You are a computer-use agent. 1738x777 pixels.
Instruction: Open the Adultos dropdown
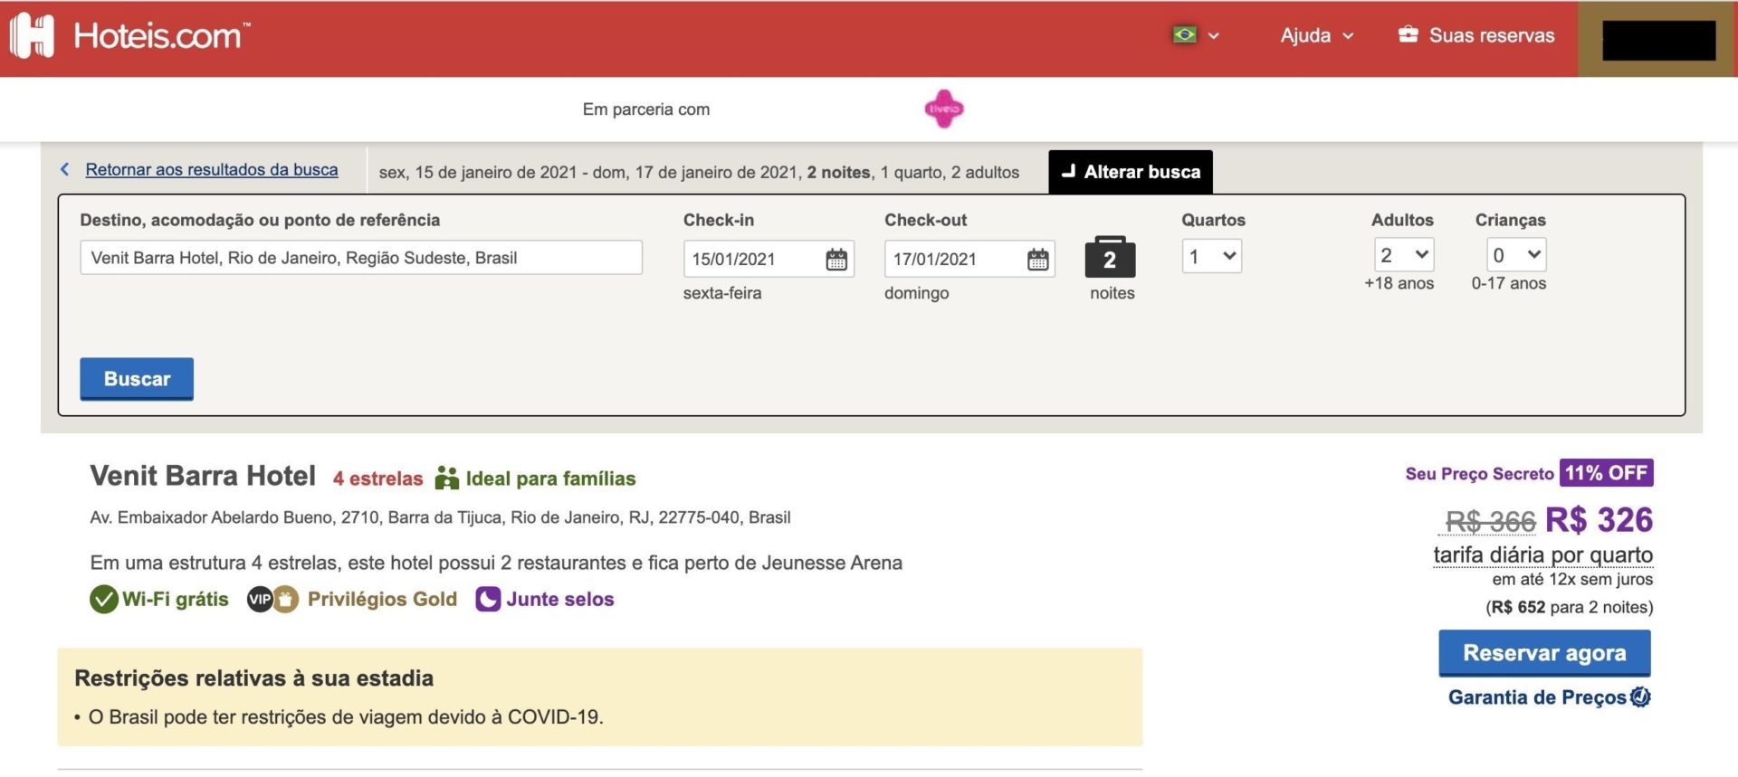coord(1404,255)
